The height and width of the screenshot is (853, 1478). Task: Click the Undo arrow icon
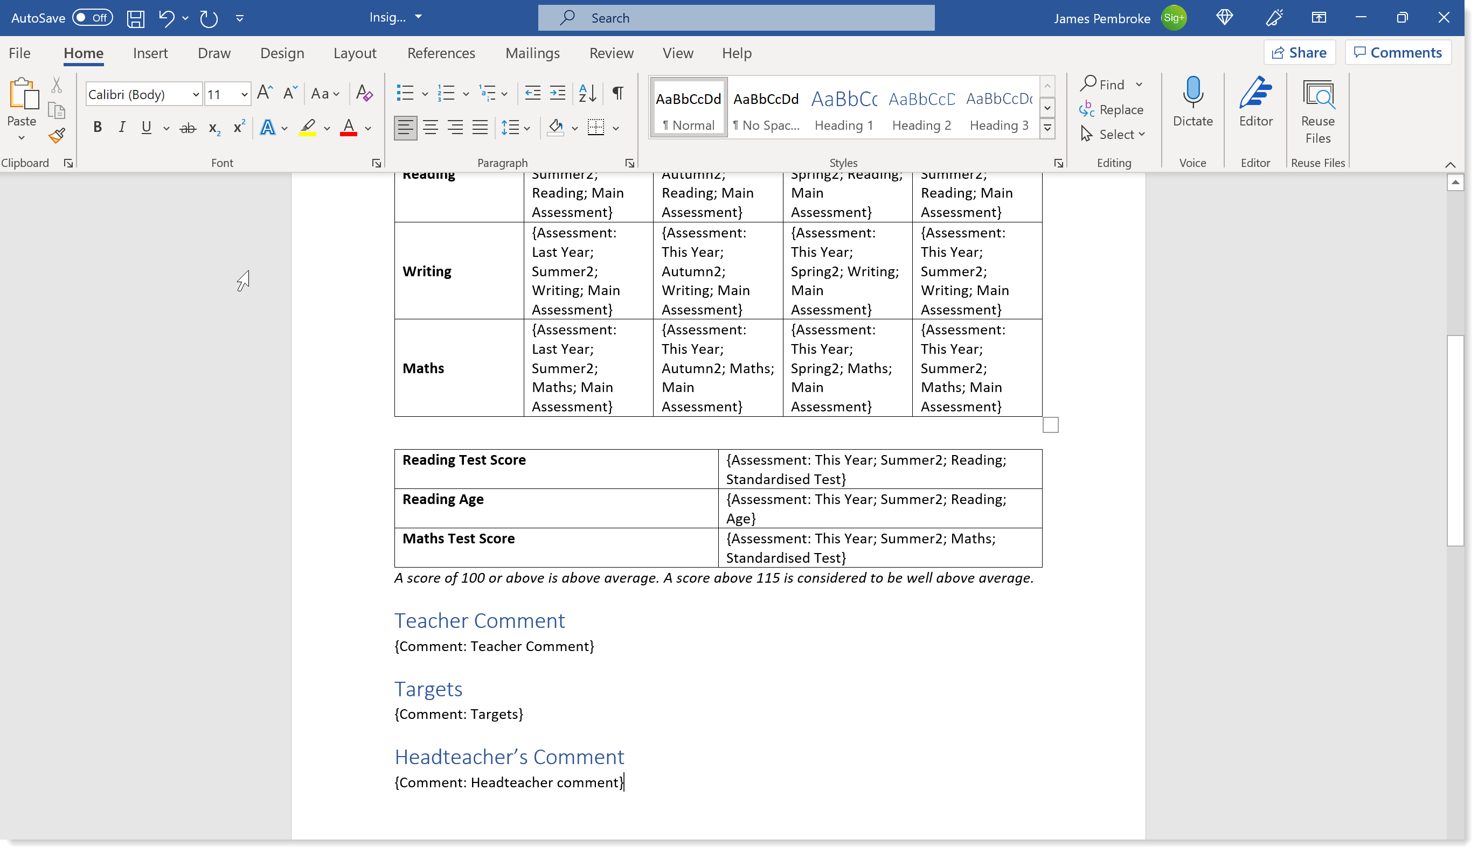click(166, 18)
